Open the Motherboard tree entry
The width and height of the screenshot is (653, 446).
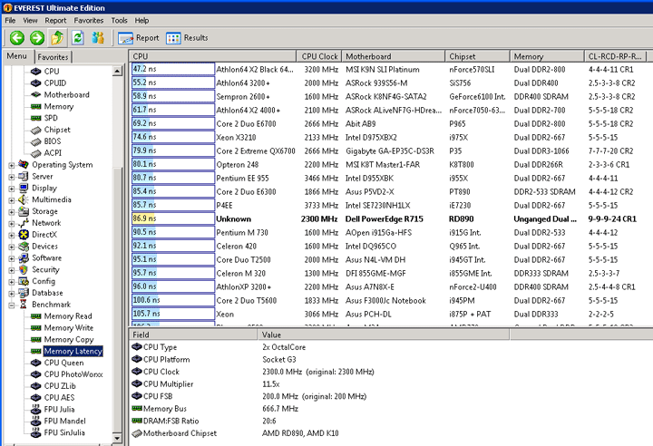point(66,94)
